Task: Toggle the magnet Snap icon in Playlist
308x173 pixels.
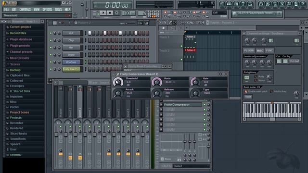Action: (x=165, y=23)
